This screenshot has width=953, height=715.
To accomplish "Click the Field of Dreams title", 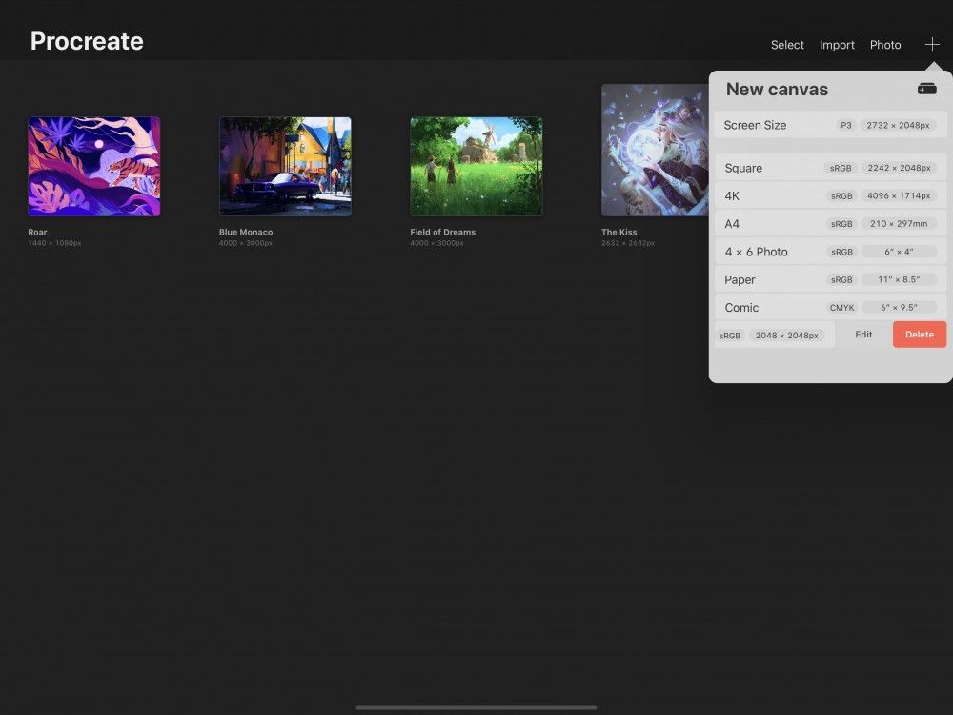I will click(x=442, y=232).
